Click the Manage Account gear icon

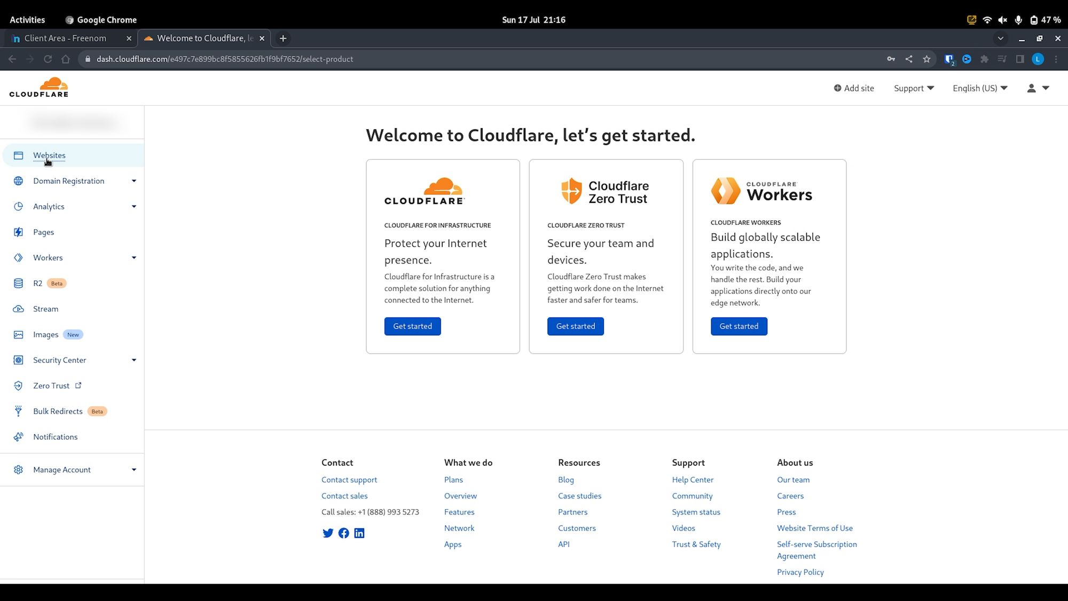tap(18, 470)
